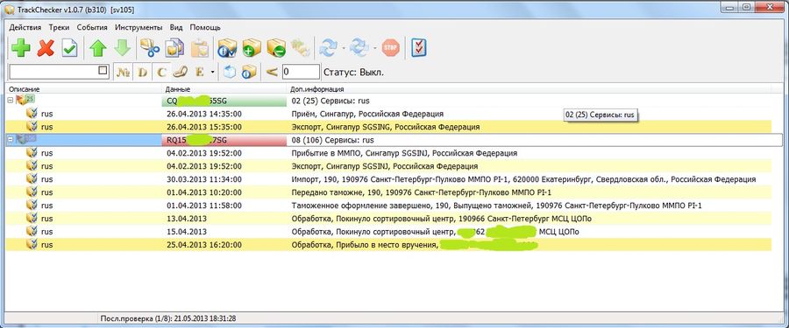Viewport: 789px width, 328px height.
Task: Click status bar Посл.проверка (1/8) text
Action: click(x=168, y=318)
